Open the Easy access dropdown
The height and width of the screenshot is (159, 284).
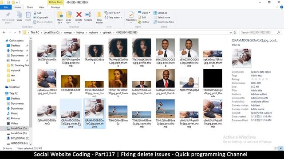tap(114, 18)
